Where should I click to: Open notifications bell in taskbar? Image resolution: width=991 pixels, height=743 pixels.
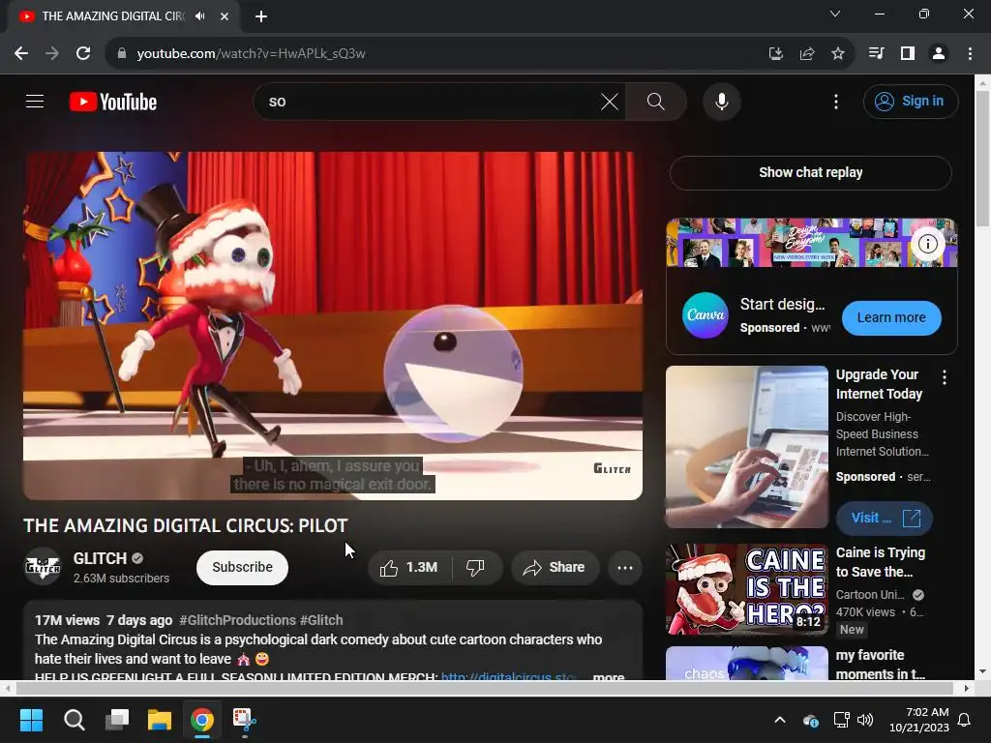pos(965,720)
